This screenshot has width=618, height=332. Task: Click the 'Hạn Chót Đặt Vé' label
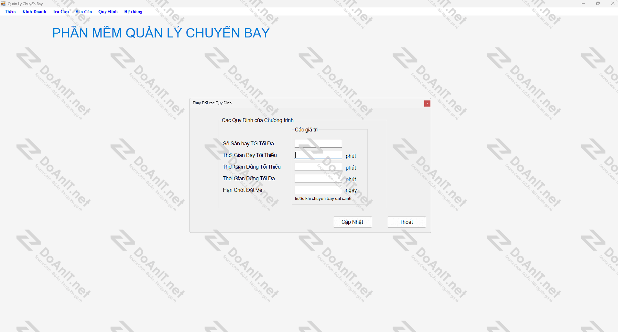click(x=243, y=190)
